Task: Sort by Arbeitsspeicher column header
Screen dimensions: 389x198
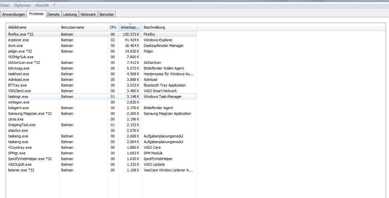Action: [130, 27]
